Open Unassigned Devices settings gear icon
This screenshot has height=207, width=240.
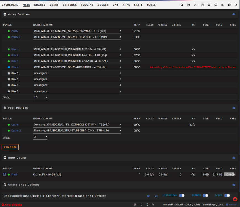point(148,196)
